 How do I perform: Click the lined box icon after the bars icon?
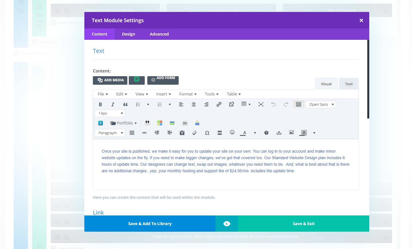(x=185, y=123)
